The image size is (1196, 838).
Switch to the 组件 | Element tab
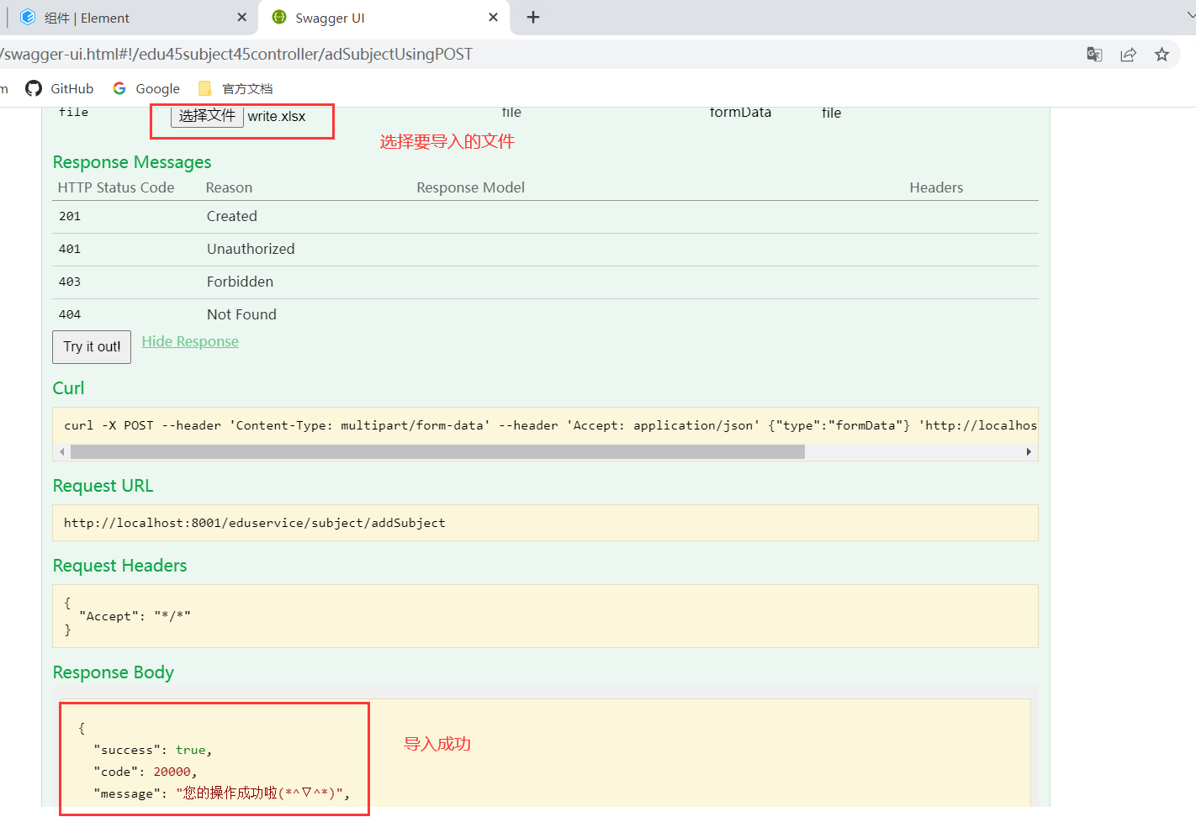[130, 18]
